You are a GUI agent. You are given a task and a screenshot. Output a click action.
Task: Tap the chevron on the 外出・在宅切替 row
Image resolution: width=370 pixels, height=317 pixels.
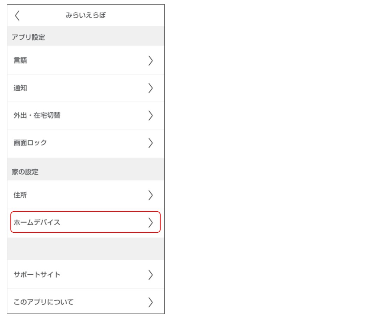(150, 115)
